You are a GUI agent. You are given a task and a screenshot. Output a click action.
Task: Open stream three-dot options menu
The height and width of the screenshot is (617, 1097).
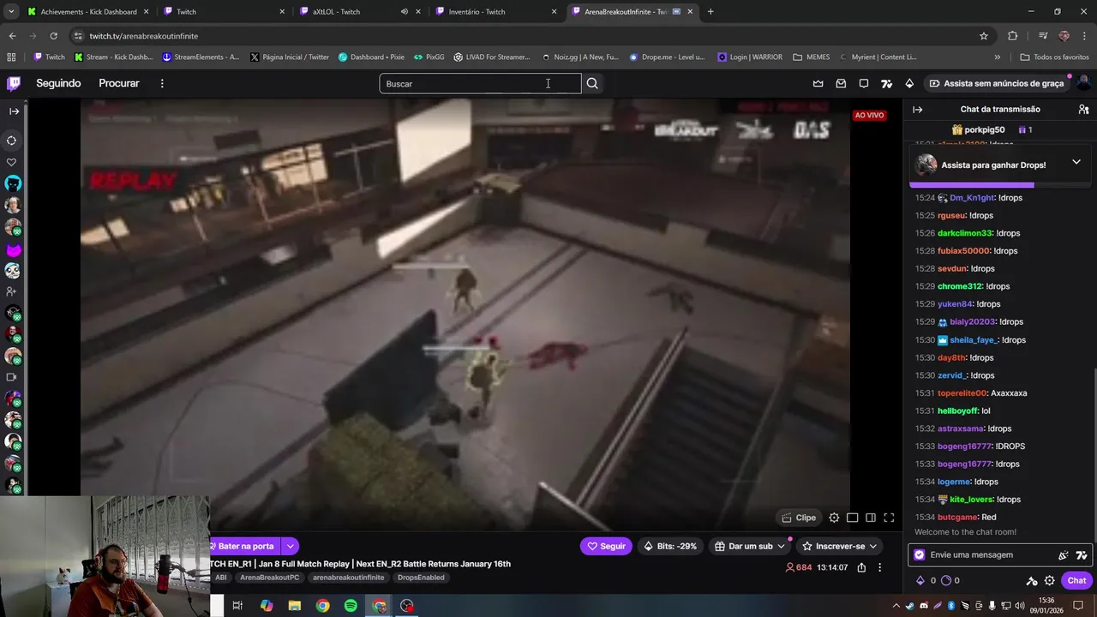tap(879, 567)
